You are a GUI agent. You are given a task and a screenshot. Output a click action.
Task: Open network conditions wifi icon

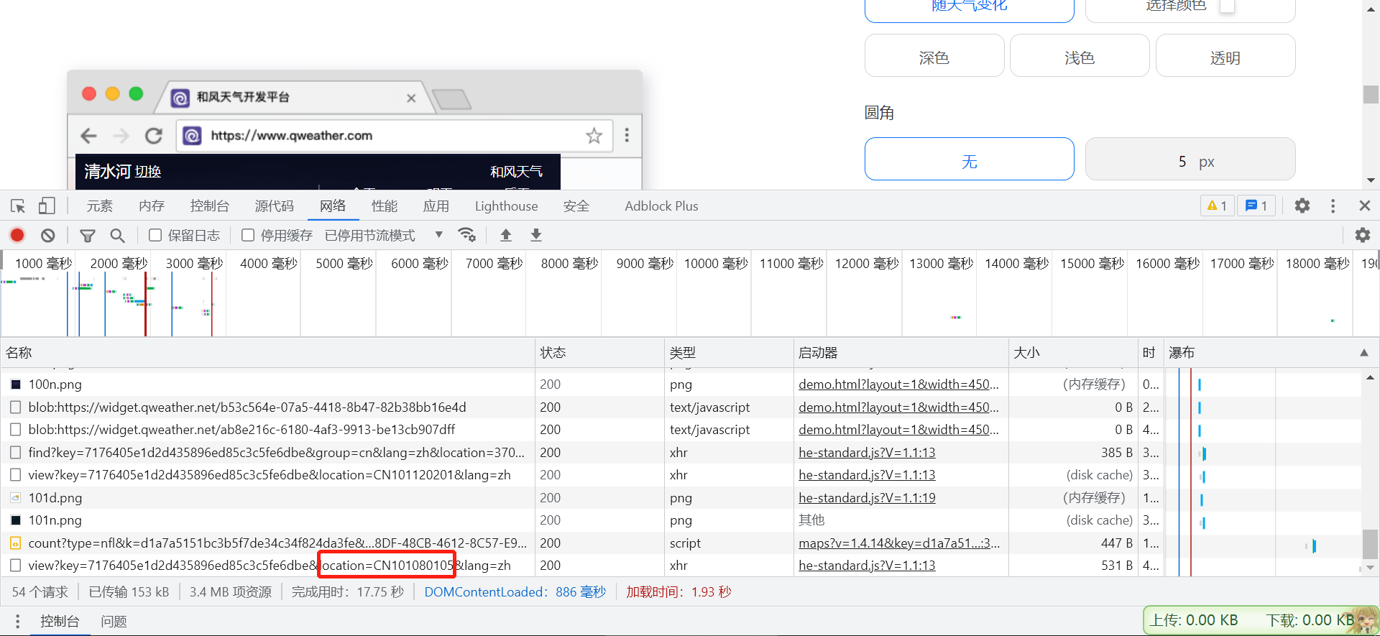467,235
